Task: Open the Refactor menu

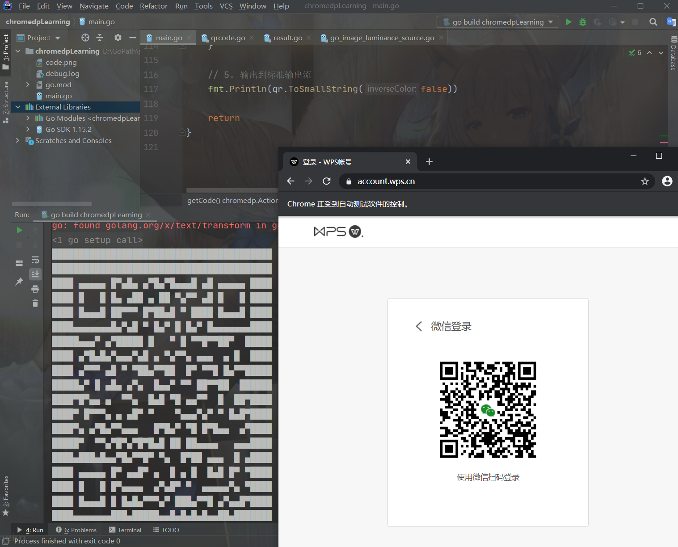Action: tap(153, 6)
